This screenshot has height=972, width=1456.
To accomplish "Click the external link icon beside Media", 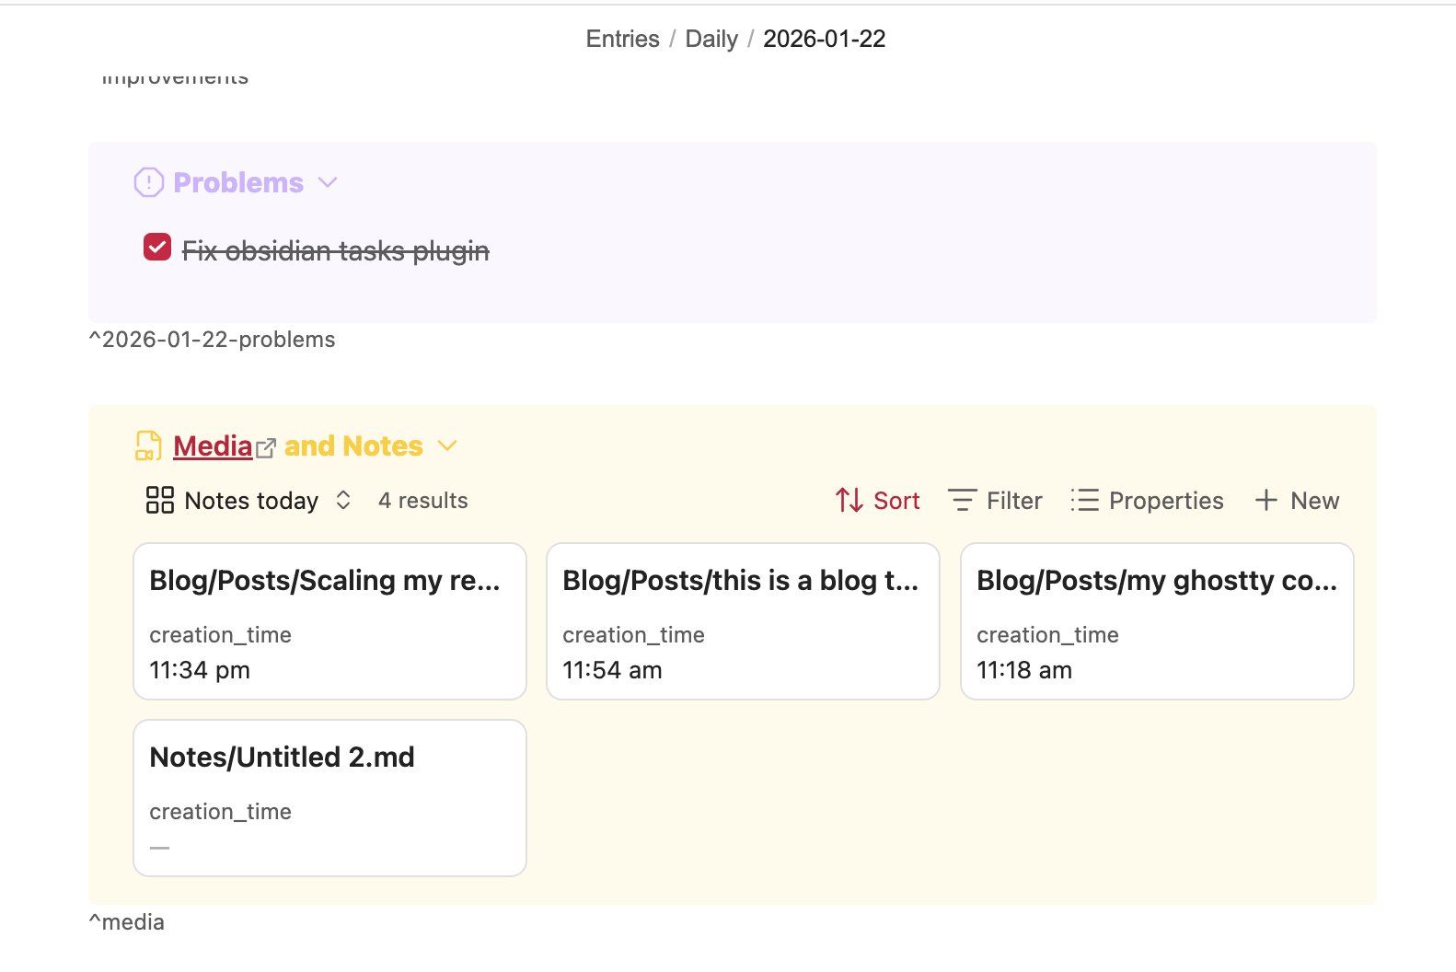I will click(266, 448).
